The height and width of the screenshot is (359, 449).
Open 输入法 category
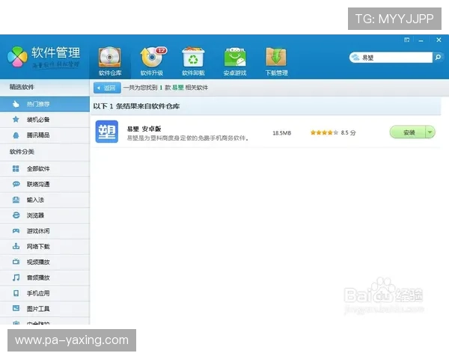(x=45, y=200)
